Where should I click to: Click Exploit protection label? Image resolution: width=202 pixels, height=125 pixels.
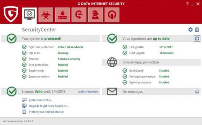pyautogui.click(x=140, y=82)
